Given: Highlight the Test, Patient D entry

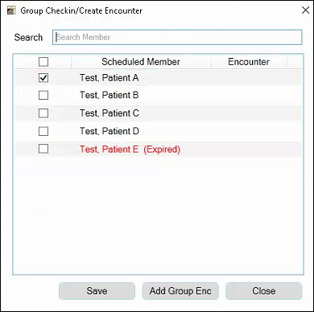Looking at the screenshot, I should (x=109, y=131).
